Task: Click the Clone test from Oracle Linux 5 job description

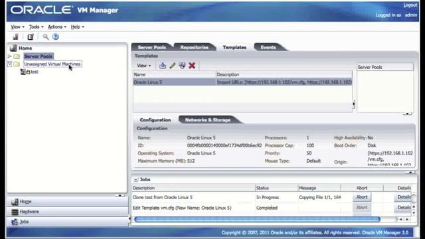Action: (x=162, y=197)
